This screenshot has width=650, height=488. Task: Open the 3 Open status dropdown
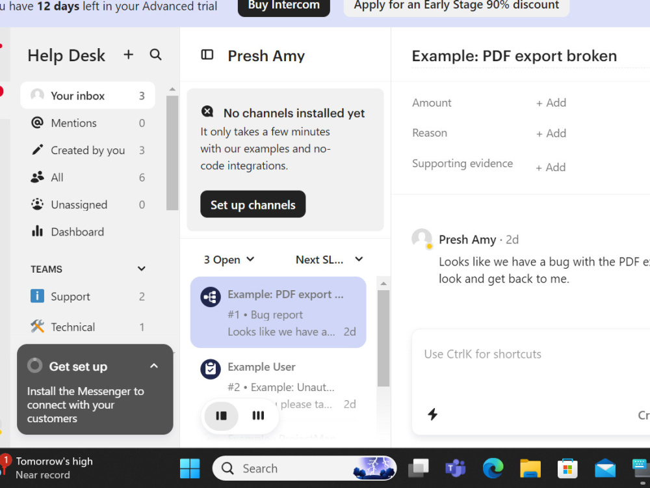pyautogui.click(x=229, y=260)
